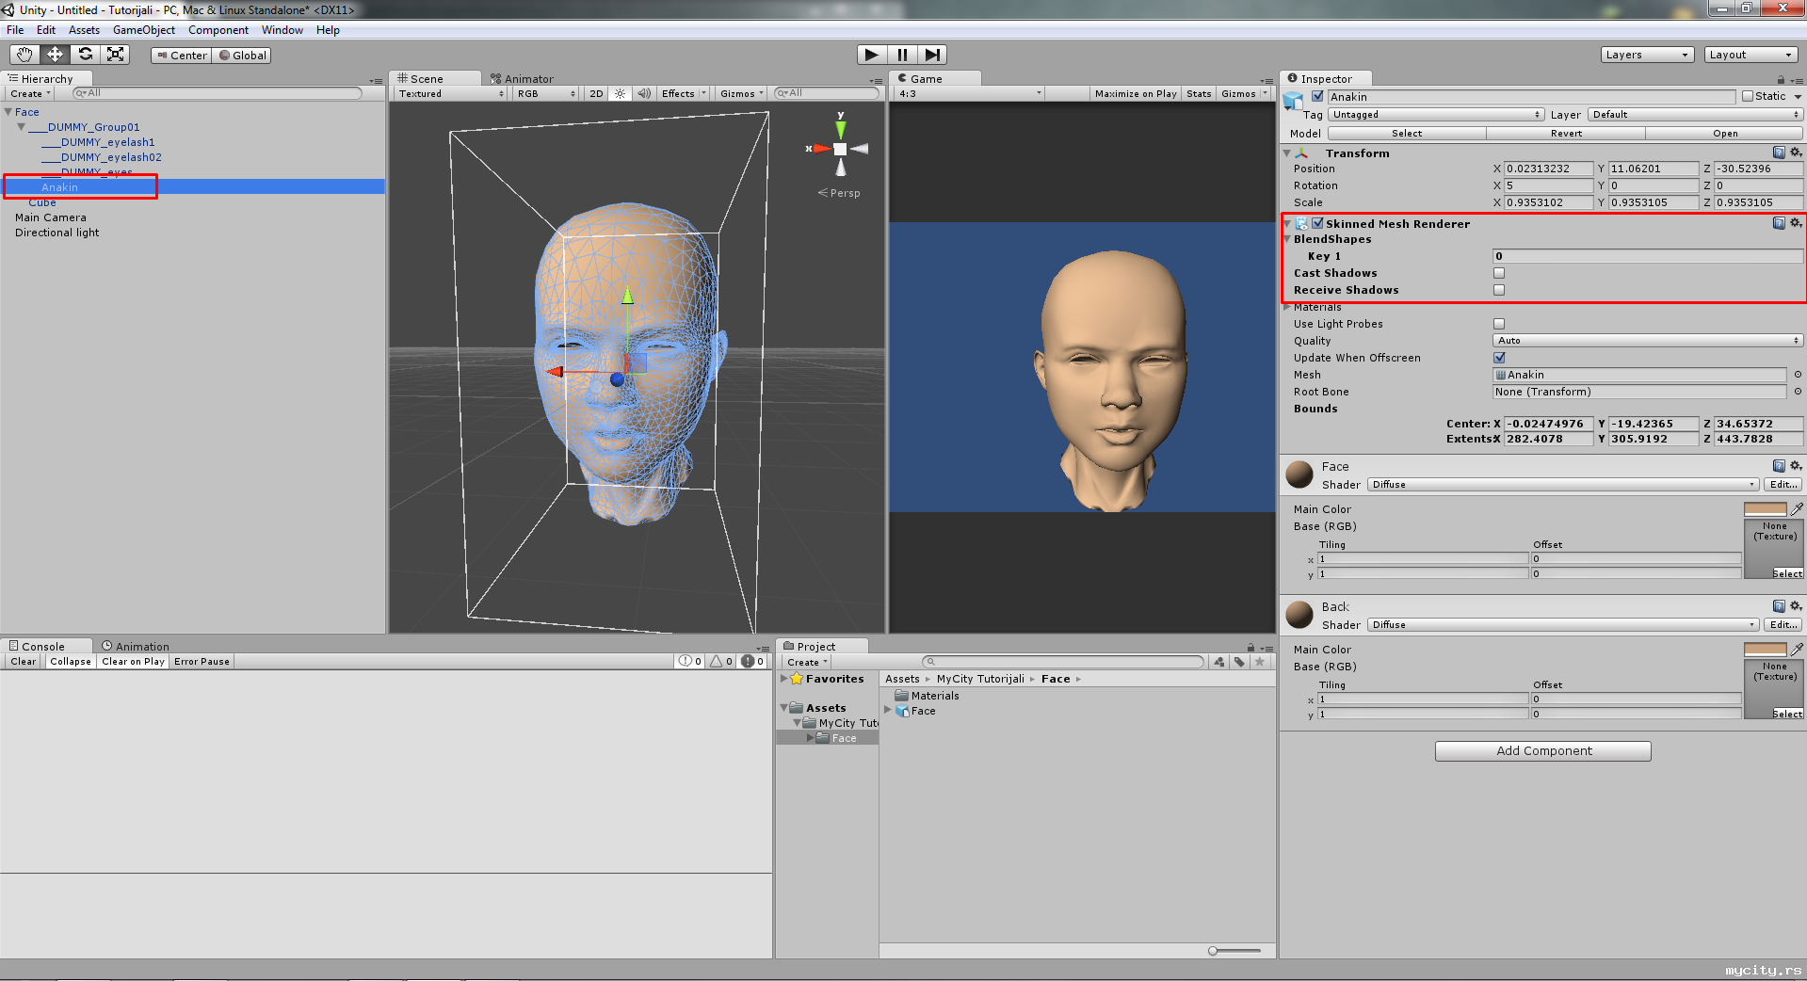1807x981 pixels.
Task: Open the Layers dropdown
Action: point(1647,55)
